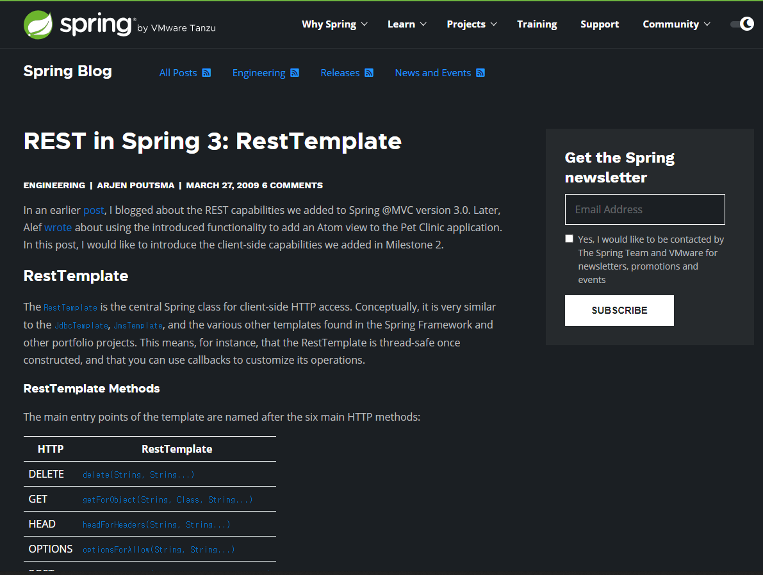Toggle the dark mode theme switch
763x575 pixels.
click(x=742, y=24)
